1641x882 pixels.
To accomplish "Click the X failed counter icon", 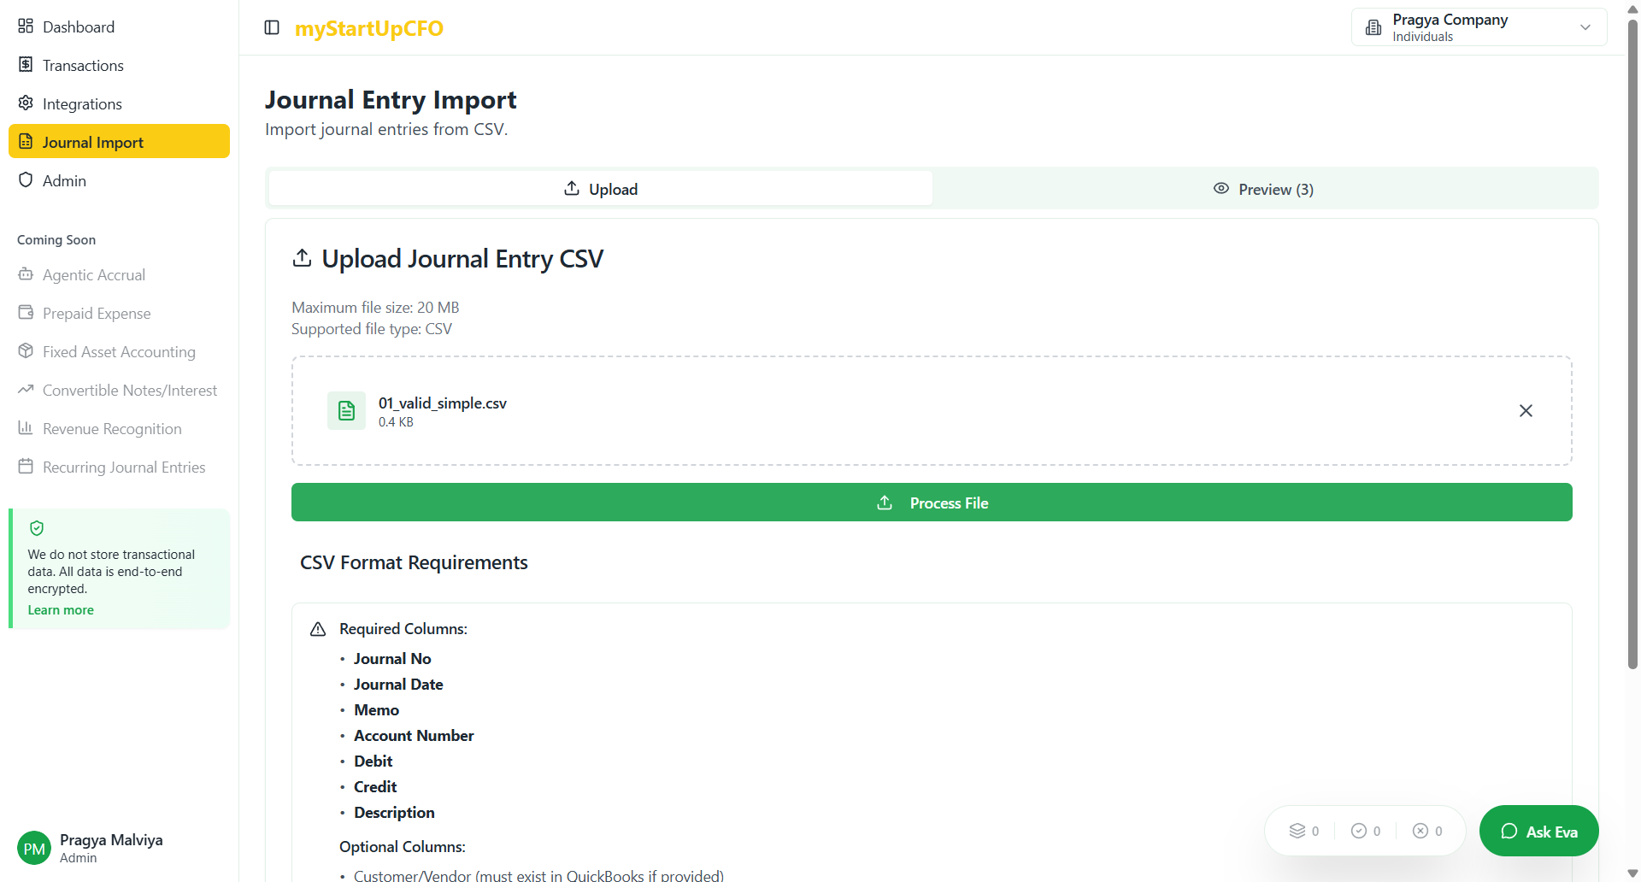I will pos(1420,831).
